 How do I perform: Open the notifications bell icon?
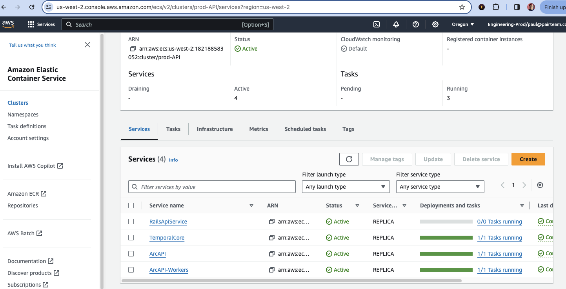[396, 24]
